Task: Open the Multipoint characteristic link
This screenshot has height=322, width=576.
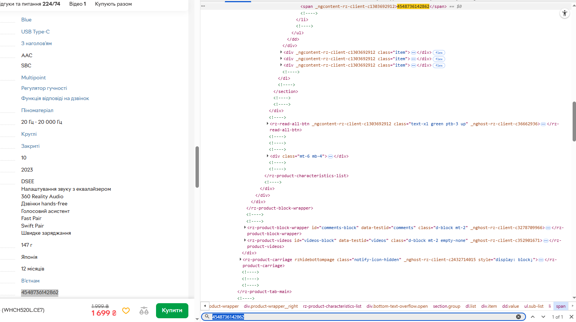Action: [x=33, y=77]
